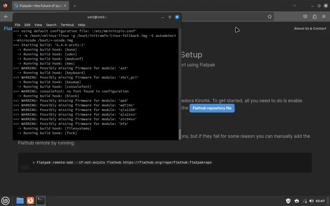This screenshot has width=330, height=206.
Task: Open About Us & Contact link
Action: [x=310, y=28]
